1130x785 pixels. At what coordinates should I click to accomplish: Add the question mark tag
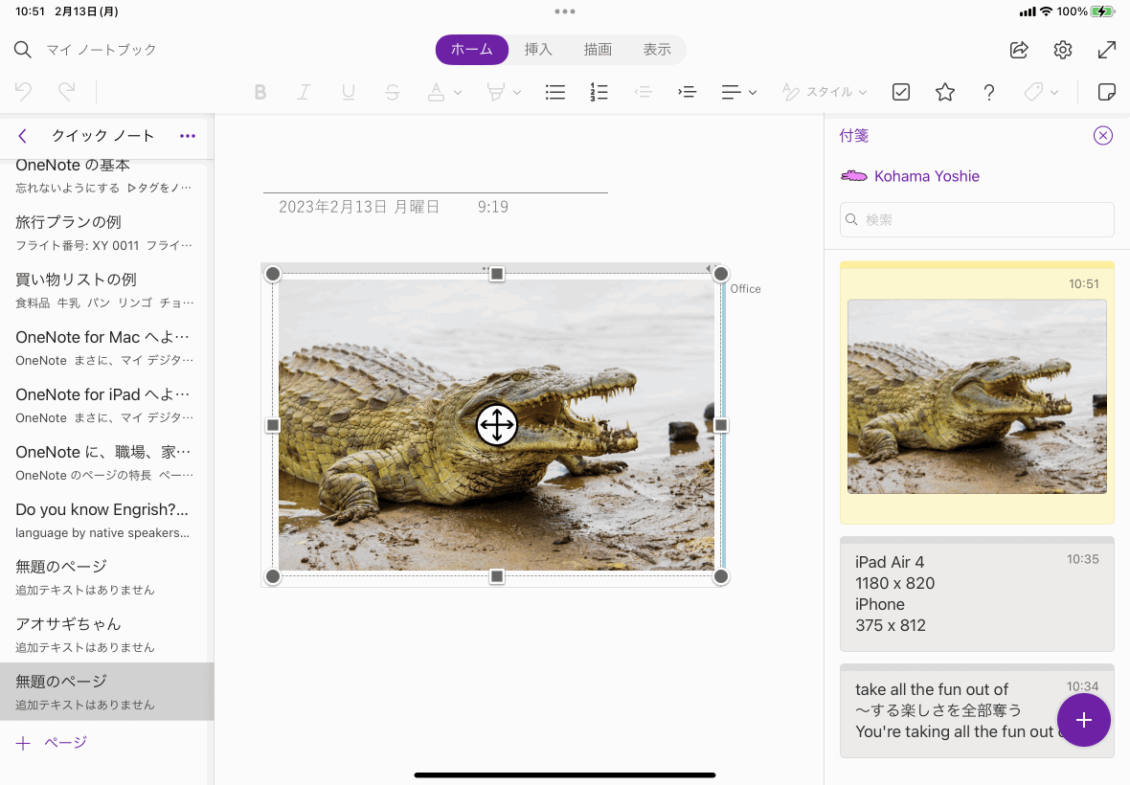pyautogui.click(x=988, y=92)
